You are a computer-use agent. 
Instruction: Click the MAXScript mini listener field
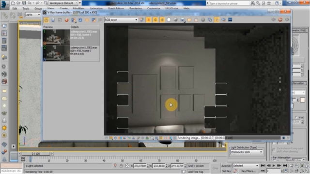11,171
